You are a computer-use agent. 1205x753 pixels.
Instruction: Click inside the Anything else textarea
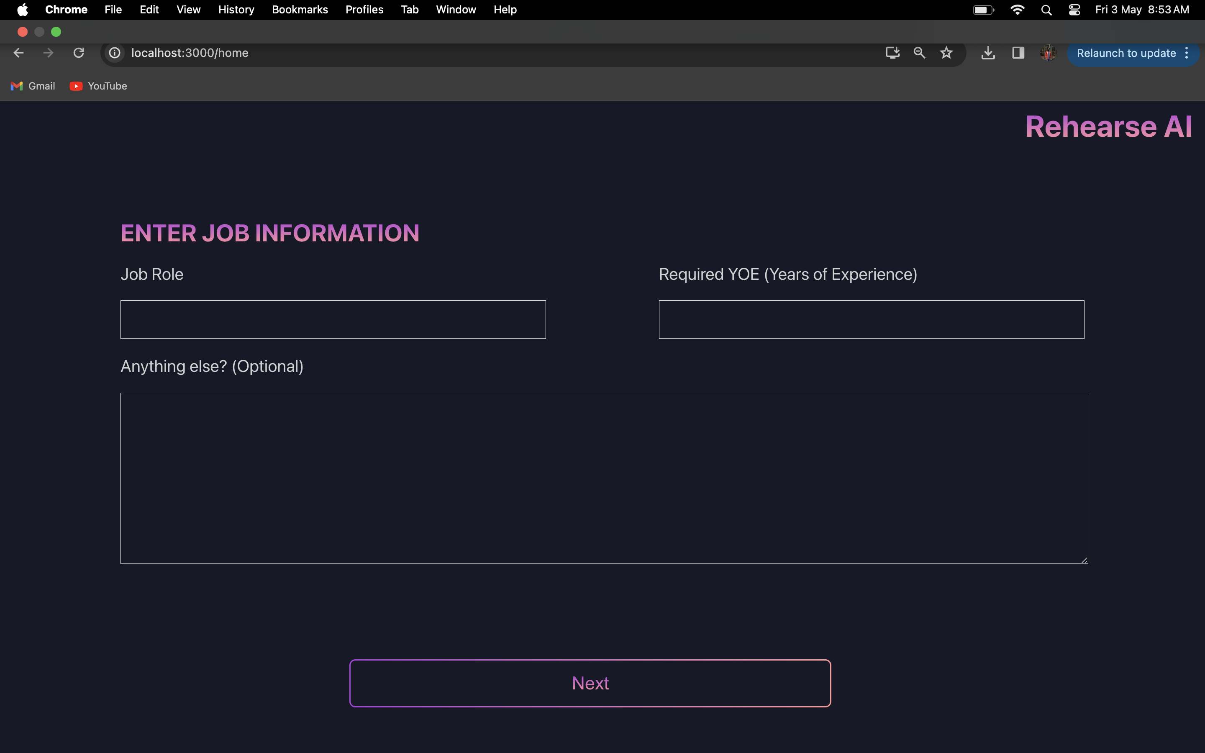click(x=604, y=478)
